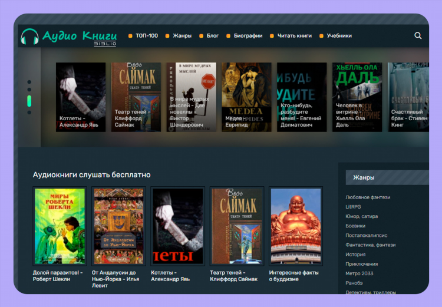Image resolution: width=442 pixels, height=307 pixels.
Task: Select genre Фантастика, фэнтези
Action: (x=371, y=245)
